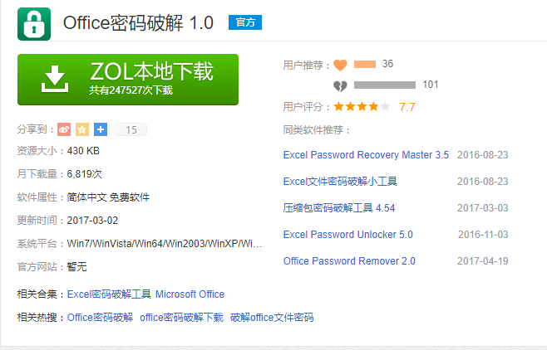Click the rating score 7.7
This screenshot has height=350, width=547.
click(x=407, y=107)
